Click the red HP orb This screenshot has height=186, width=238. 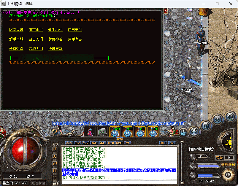point(26,150)
